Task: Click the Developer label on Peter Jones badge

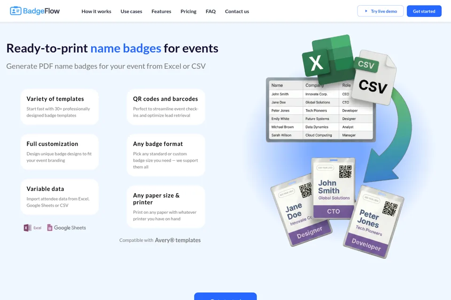Action: (x=366, y=244)
